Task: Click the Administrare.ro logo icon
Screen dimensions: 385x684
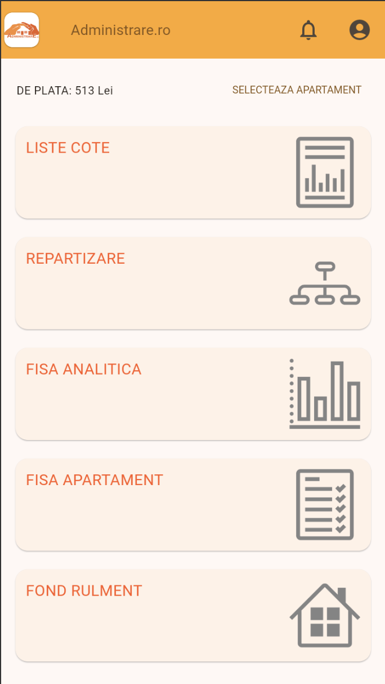Action: 21,30
